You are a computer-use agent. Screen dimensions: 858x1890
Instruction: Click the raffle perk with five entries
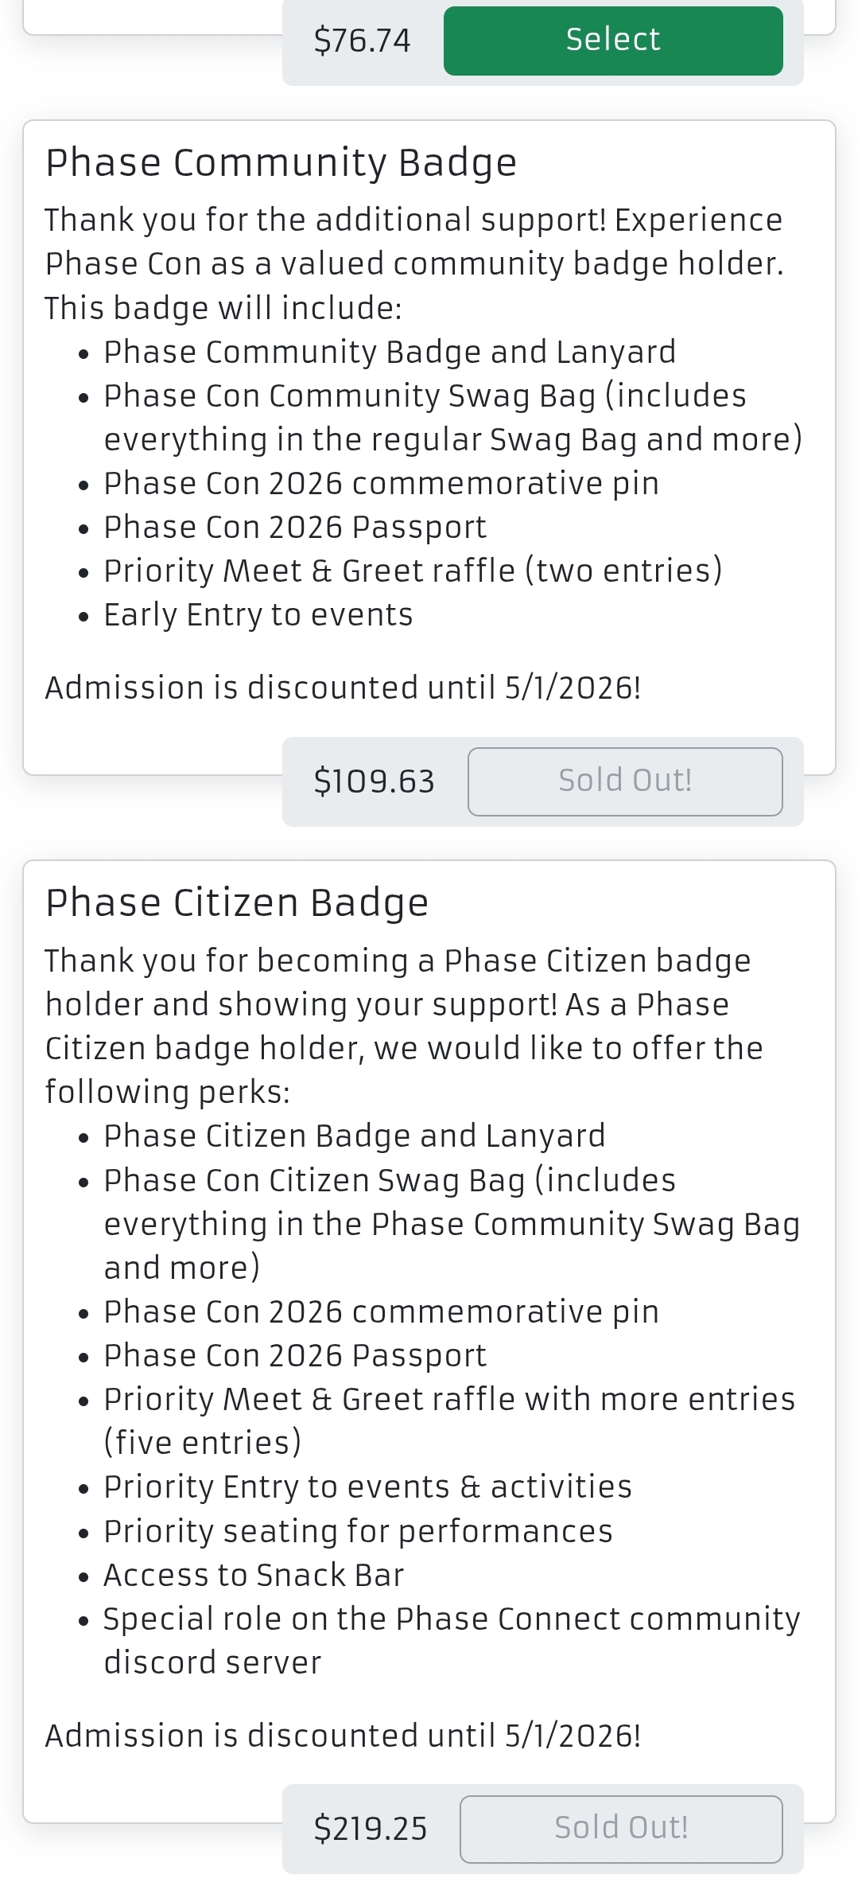449,1421
